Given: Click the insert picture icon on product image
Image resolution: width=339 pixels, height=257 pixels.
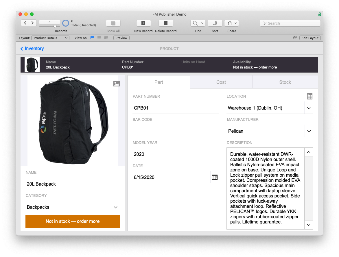Looking at the screenshot, I should (x=117, y=84).
